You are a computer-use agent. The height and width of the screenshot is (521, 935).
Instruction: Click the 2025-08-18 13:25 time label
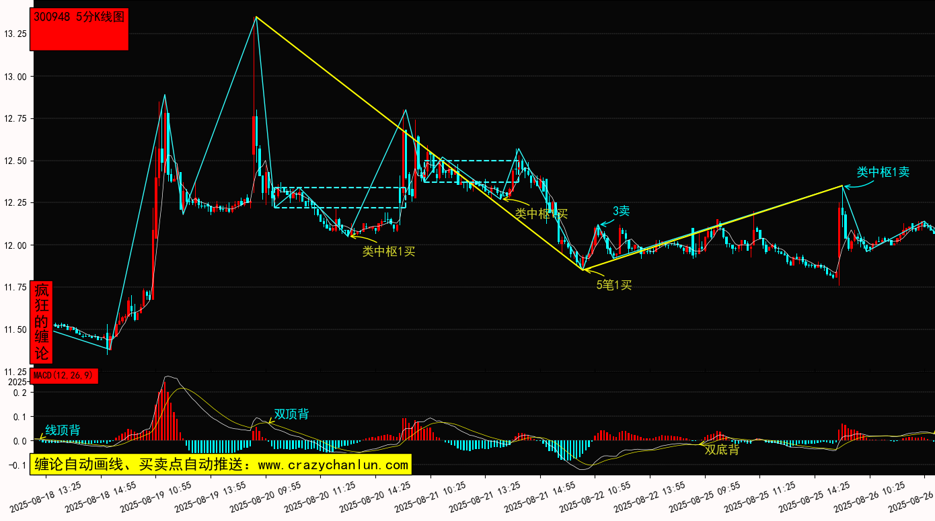[x=46, y=497]
